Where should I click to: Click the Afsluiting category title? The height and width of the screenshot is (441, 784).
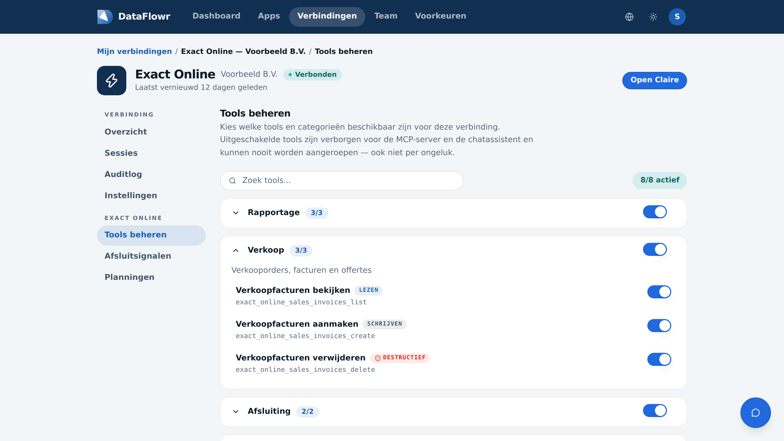click(x=269, y=411)
